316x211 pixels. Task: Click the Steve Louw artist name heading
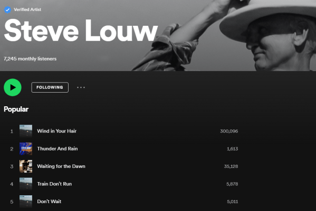[x=81, y=31]
